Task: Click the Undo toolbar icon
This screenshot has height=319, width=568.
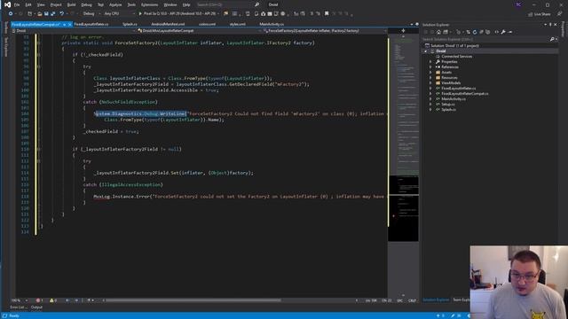Action: pos(62,14)
